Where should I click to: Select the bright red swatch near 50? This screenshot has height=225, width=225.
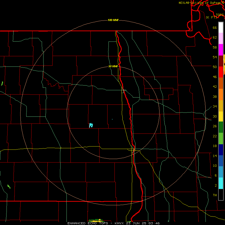[x=221, y=72]
